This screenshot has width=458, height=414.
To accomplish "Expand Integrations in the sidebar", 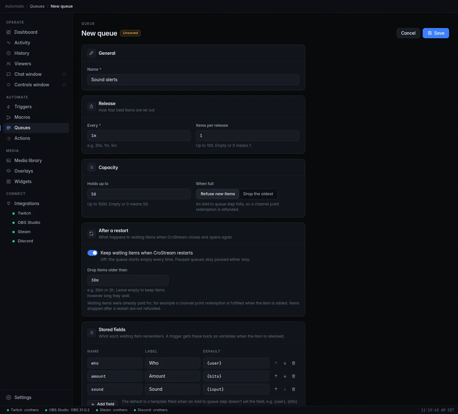I will click(36, 203).
